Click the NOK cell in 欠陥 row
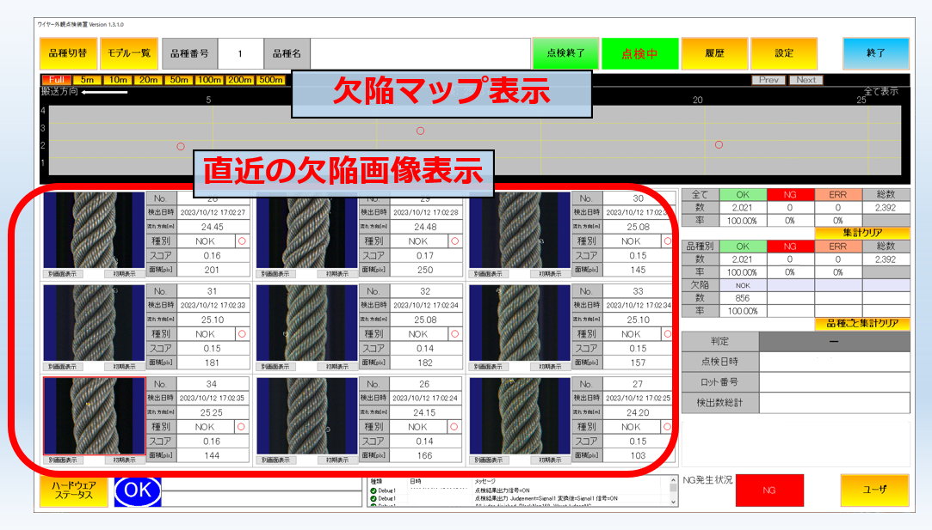 click(x=743, y=285)
